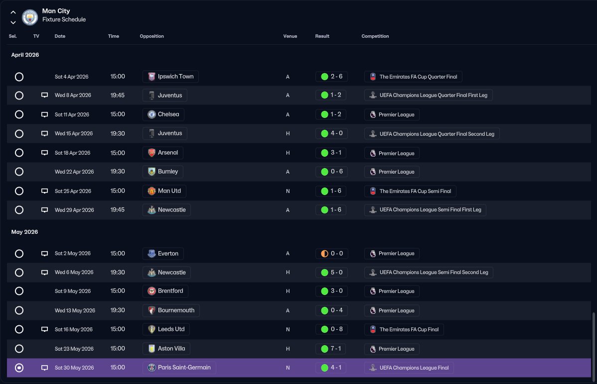The image size is (597, 384).
Task: Sort fixtures by Date column header
Action: (60, 36)
